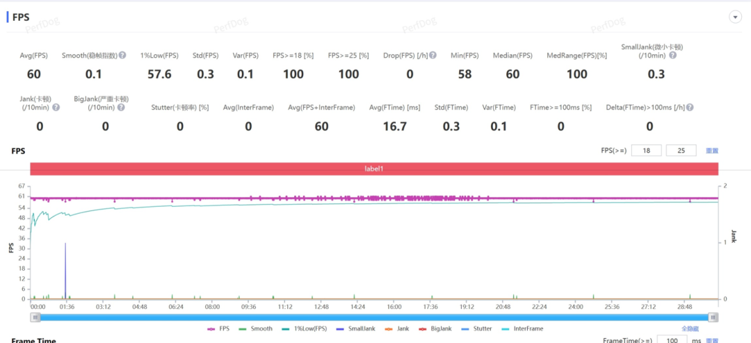
Task: Open help icon next to SmallJank (/10min)
Action: (x=672, y=55)
